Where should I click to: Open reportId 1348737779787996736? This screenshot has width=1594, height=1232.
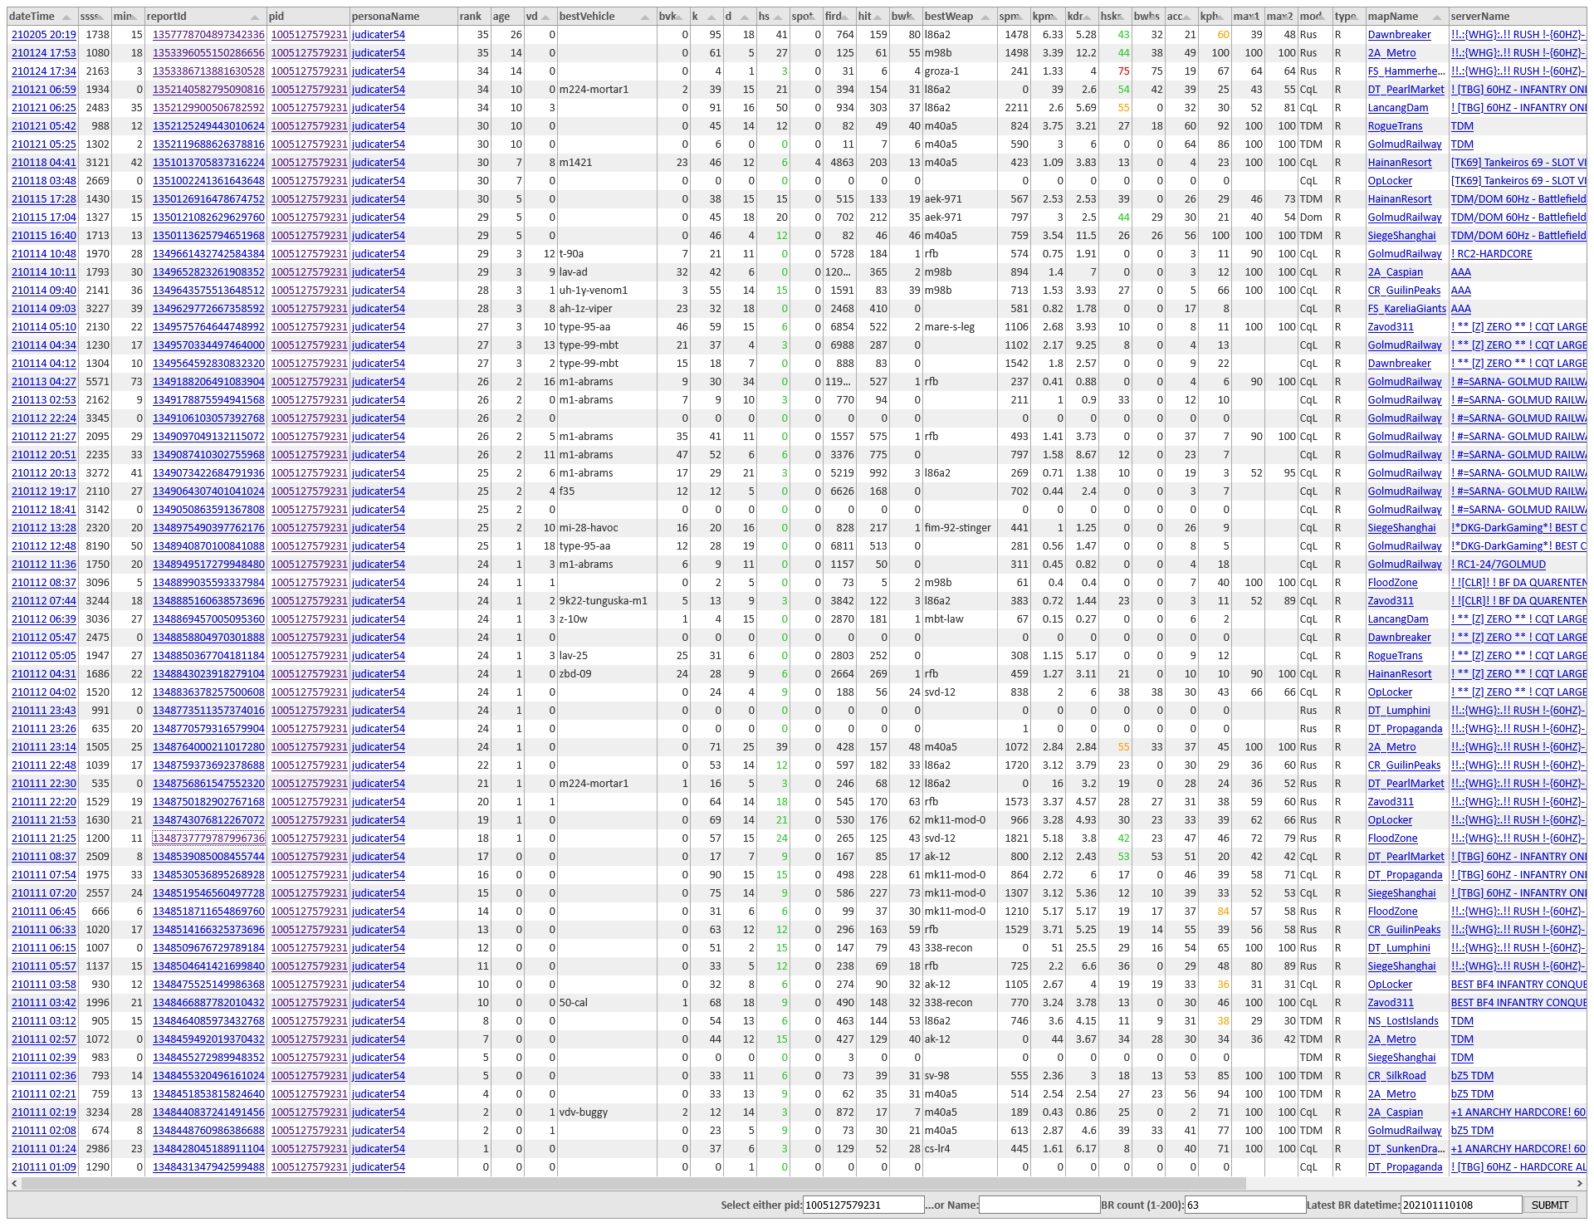(x=208, y=838)
